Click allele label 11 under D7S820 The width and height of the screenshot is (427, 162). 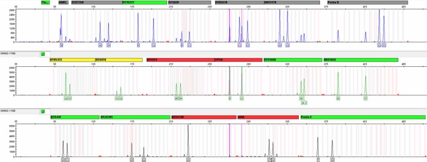point(189,45)
